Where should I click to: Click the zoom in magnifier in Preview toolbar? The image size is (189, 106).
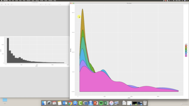8,4
